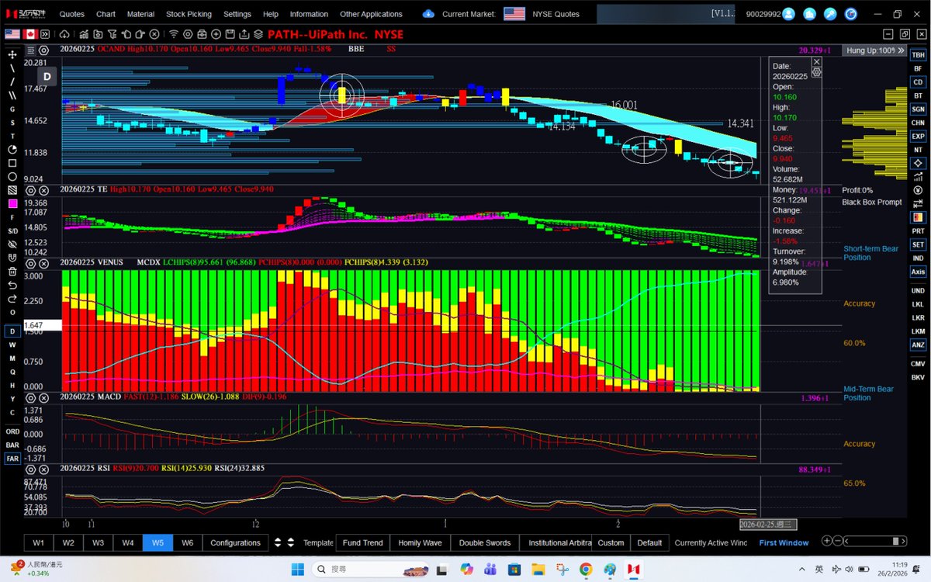The height and width of the screenshot is (582, 931).
Task: Click the Default template button
Action: click(649, 542)
